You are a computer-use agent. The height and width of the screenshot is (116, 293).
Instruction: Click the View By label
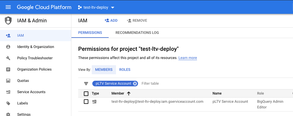pyautogui.click(x=84, y=70)
